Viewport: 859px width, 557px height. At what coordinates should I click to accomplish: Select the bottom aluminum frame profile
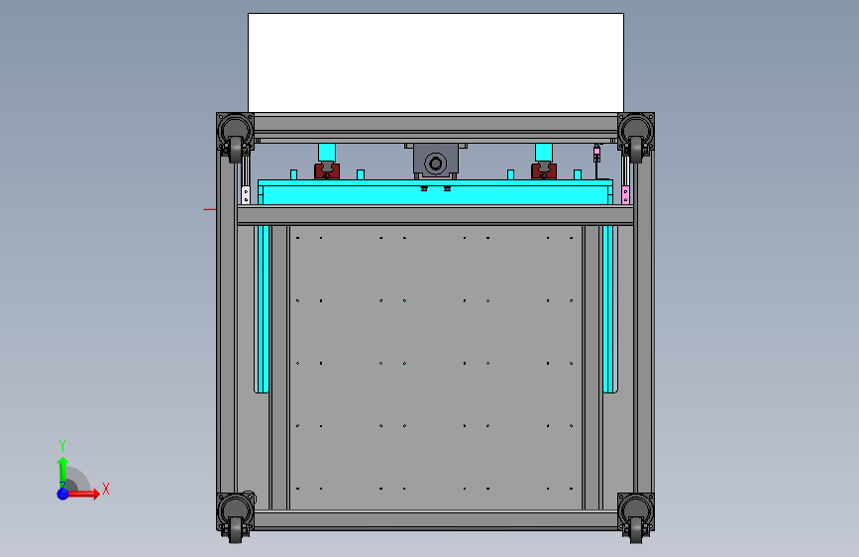point(436,519)
